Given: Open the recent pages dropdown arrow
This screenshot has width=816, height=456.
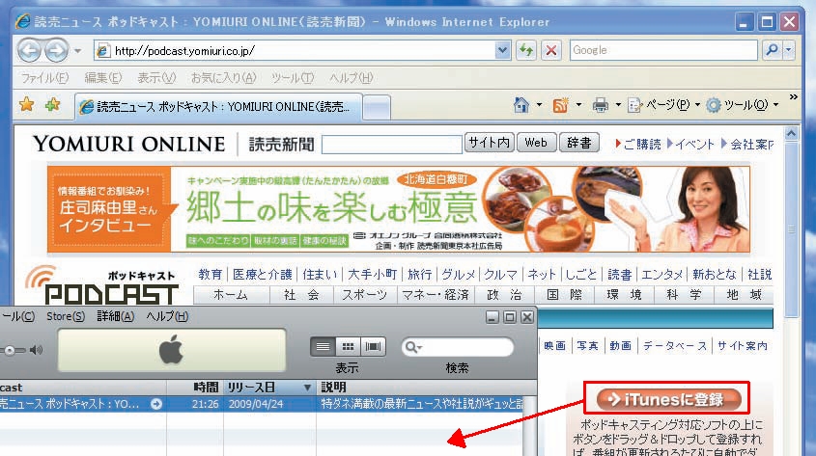Looking at the screenshot, I should (x=77, y=51).
